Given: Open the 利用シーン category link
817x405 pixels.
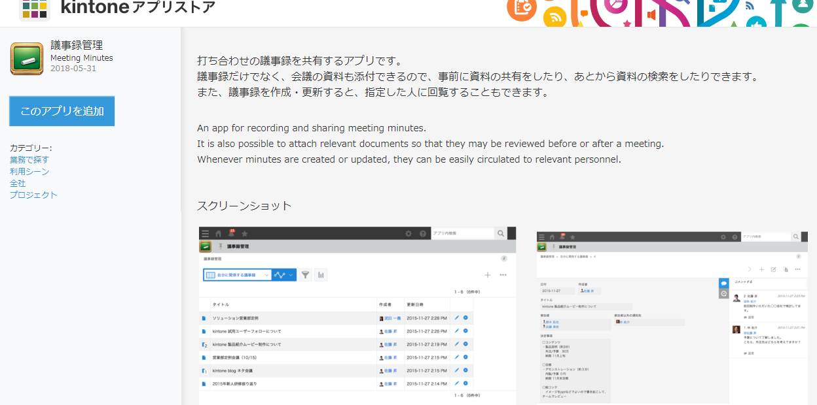Looking at the screenshot, I should click(29, 171).
